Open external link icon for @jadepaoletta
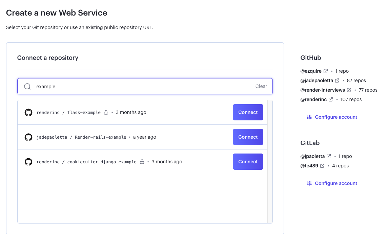 point(337,80)
